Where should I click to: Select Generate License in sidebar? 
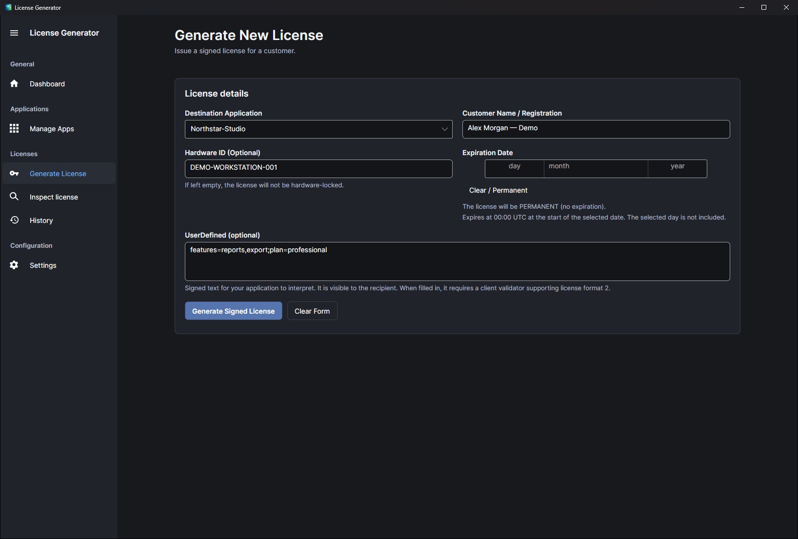coord(59,174)
